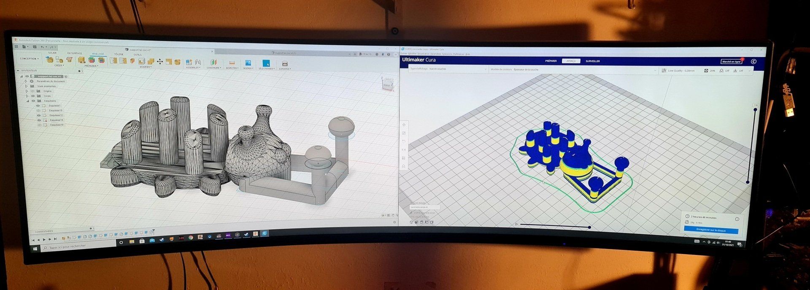Toggle visibility eye of Esquisses folder

click(x=33, y=101)
